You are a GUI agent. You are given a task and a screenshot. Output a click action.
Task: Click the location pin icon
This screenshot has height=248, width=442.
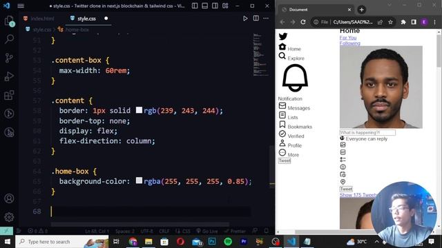[343, 182]
